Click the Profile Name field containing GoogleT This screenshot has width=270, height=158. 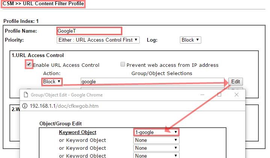tap(89, 31)
